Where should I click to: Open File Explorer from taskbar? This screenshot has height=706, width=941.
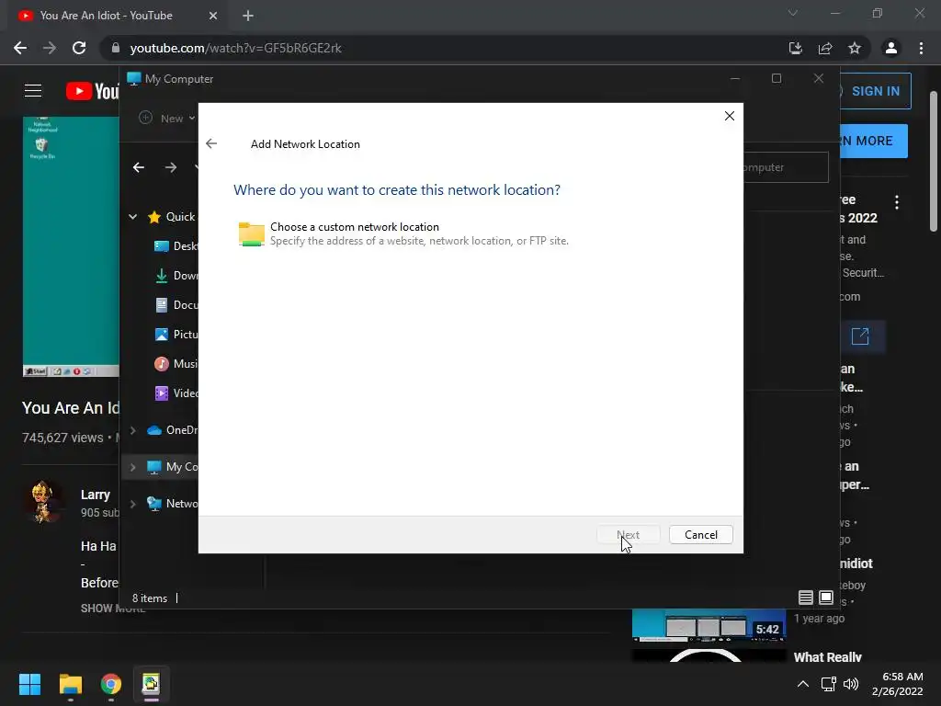pos(70,684)
